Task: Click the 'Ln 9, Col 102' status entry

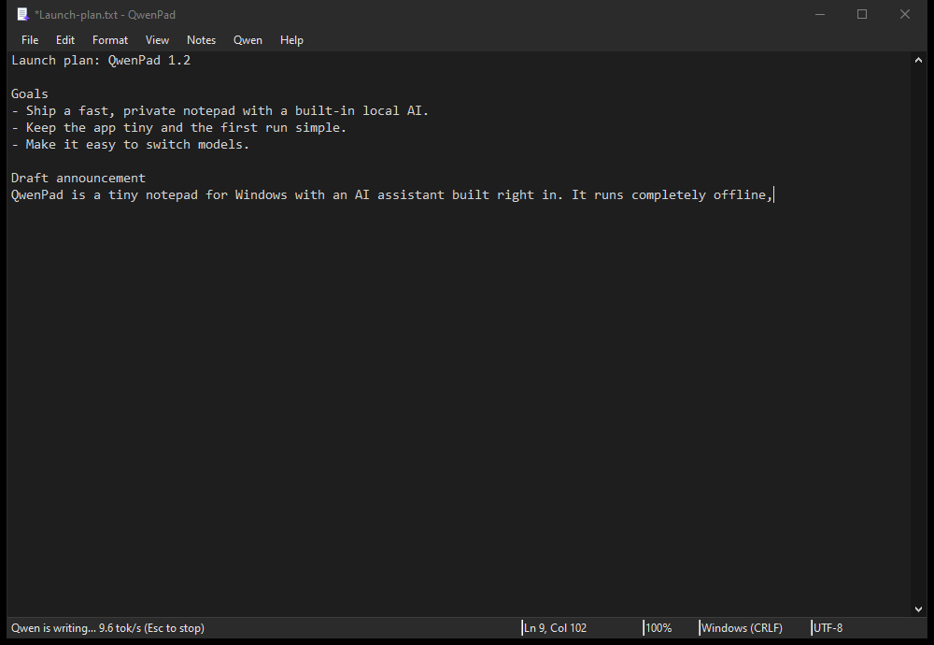Action: click(555, 628)
